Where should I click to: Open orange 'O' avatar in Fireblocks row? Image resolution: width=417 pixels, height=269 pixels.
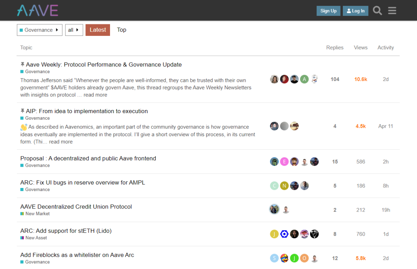304,258
